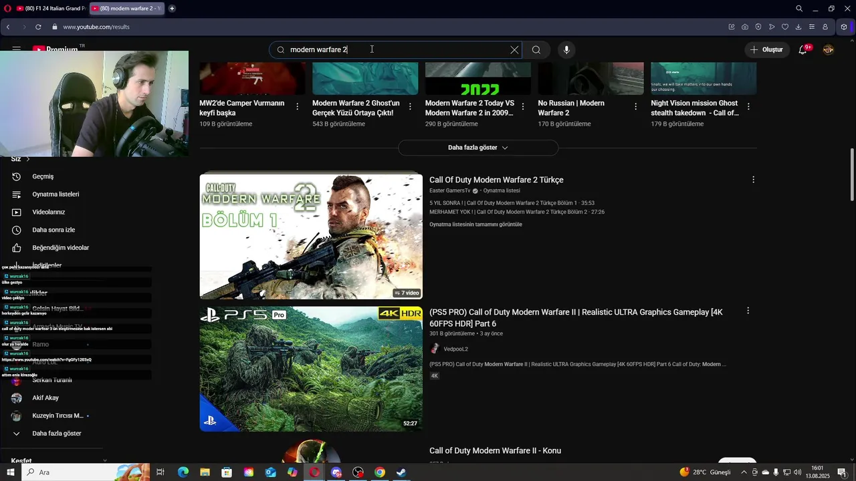
Task: Open options for Modern Warfare 2 Ghost'un video
Action: click(410, 107)
